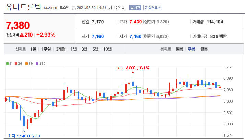The image size is (245, 139).
Task: Select the 10년 line chart tab
Action: point(107,49)
